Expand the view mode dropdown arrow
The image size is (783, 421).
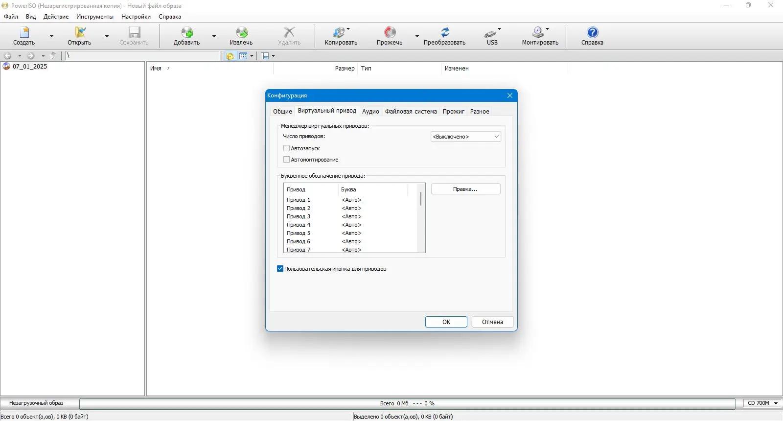click(252, 56)
